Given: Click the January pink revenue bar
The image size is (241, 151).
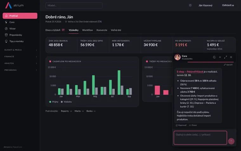Looking at the screenshot, I should coord(157,90).
